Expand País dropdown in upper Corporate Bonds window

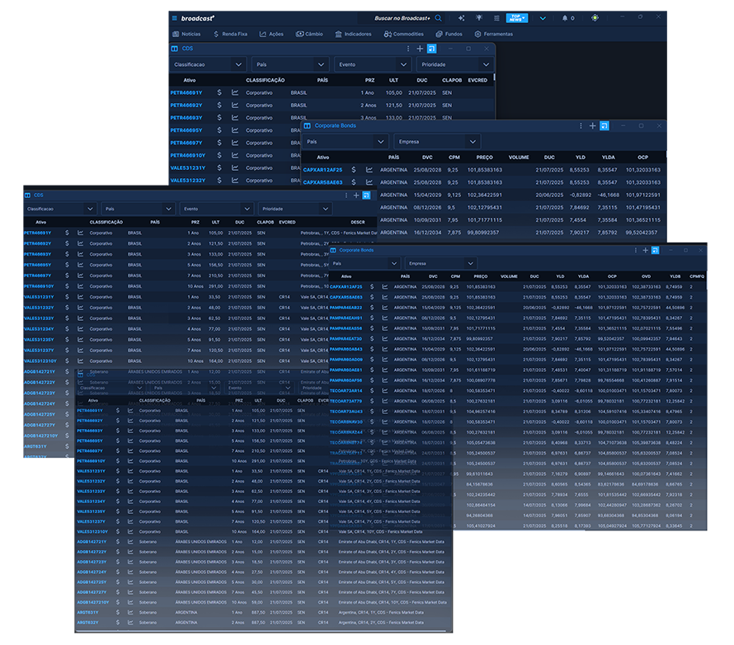pyautogui.click(x=380, y=142)
